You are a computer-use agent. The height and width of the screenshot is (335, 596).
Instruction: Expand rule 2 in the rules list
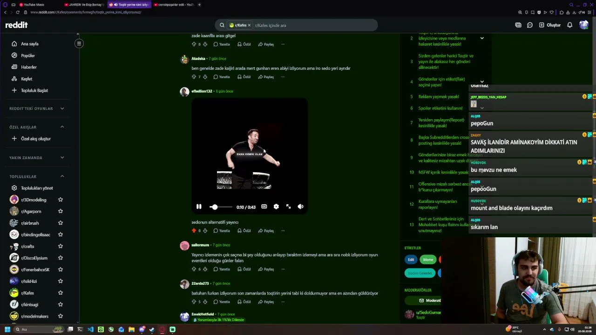[482, 38]
